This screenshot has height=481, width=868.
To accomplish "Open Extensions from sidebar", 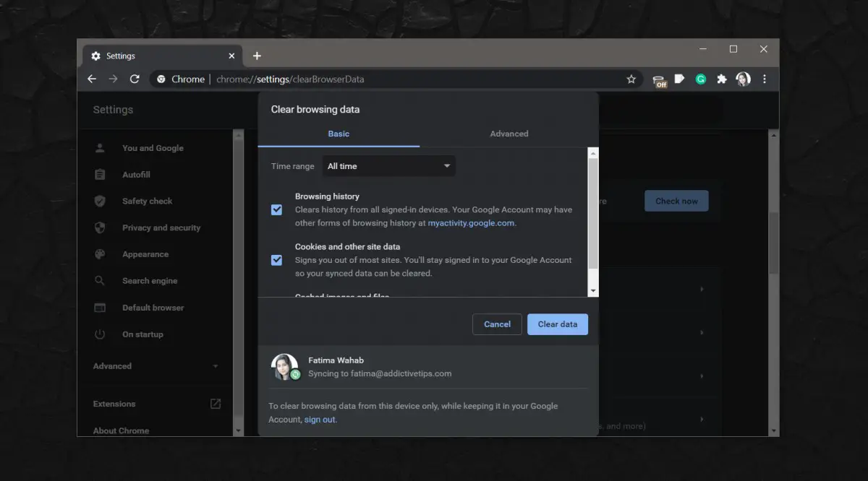I will (x=114, y=404).
